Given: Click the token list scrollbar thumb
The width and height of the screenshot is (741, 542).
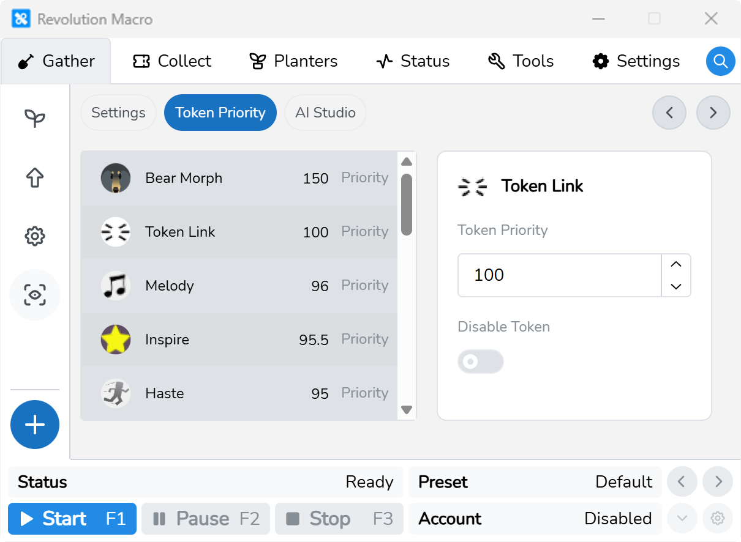Looking at the screenshot, I should [407, 204].
